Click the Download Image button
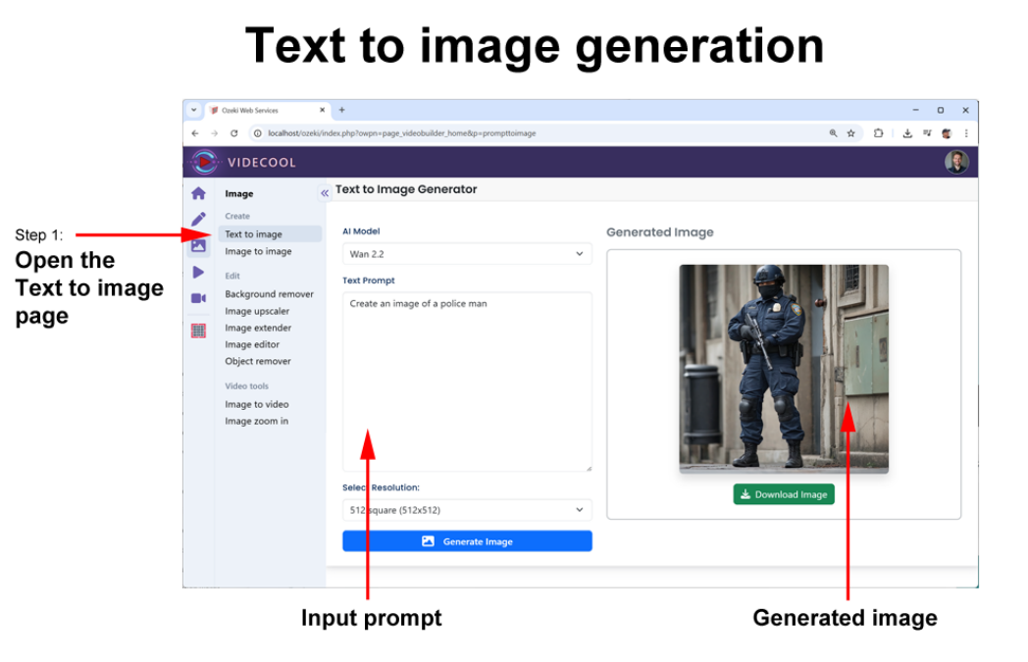 (784, 494)
